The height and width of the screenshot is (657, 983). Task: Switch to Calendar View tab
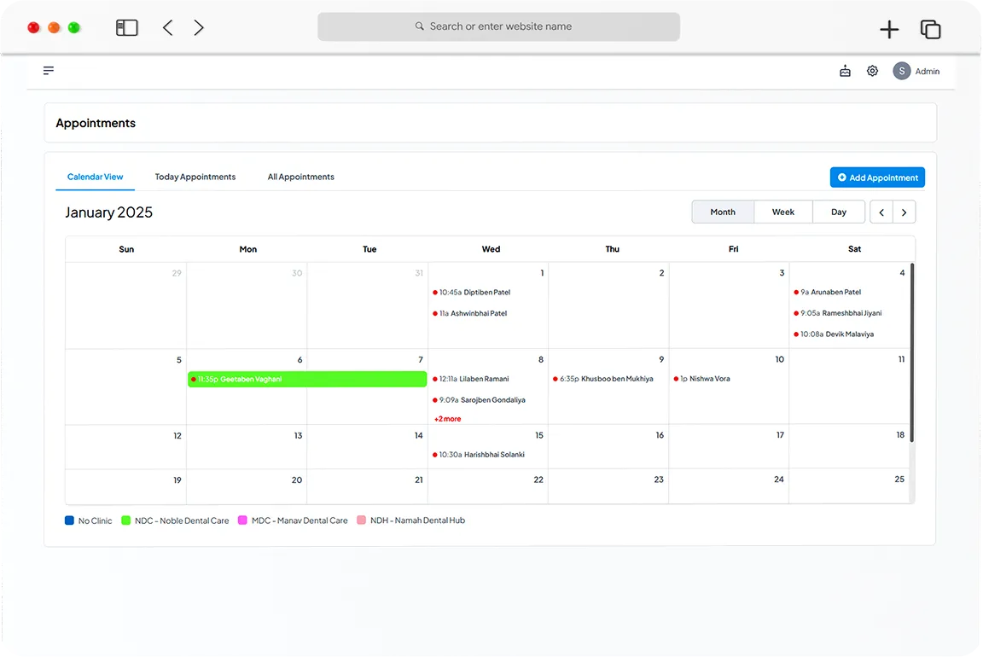(96, 177)
